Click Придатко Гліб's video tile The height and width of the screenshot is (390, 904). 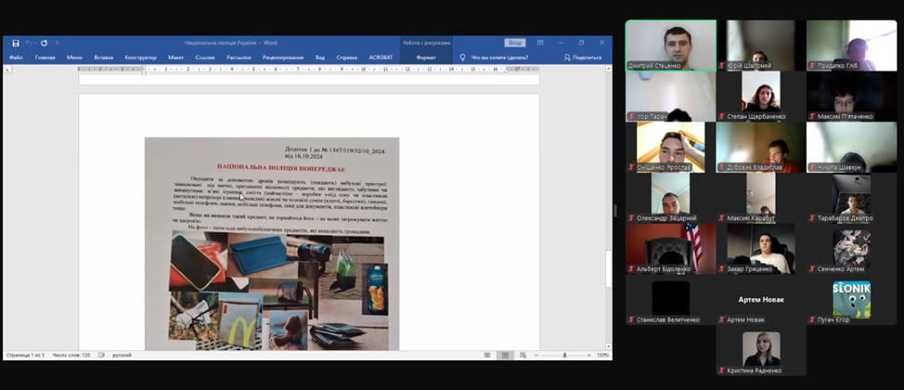[x=851, y=45]
